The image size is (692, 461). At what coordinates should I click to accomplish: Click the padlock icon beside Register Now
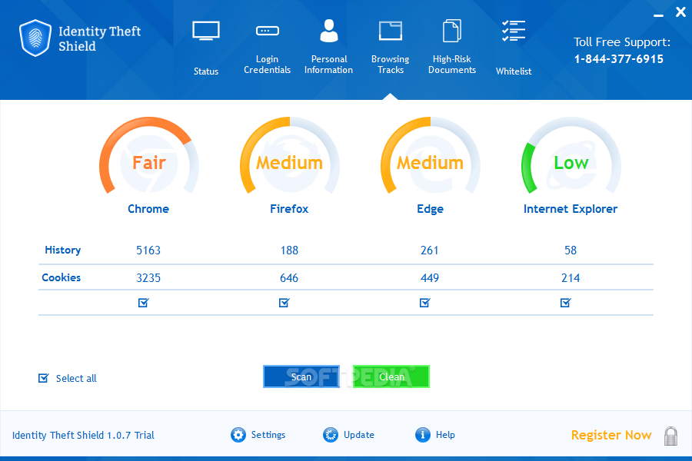click(x=670, y=436)
